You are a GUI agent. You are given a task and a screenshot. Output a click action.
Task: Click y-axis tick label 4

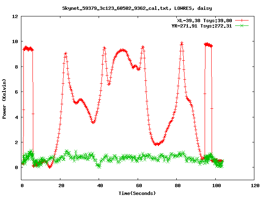pos(16,117)
